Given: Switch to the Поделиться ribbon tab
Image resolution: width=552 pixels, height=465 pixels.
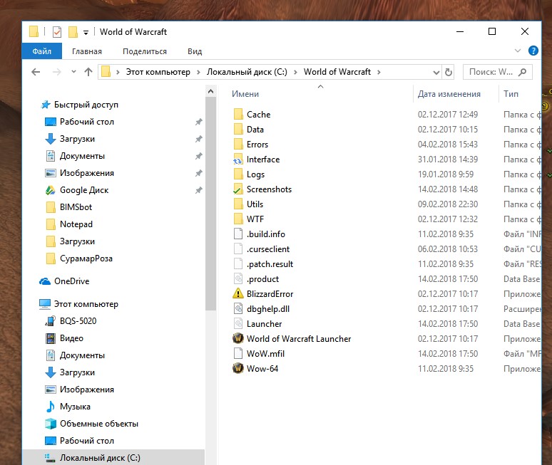Looking at the screenshot, I should (x=145, y=51).
